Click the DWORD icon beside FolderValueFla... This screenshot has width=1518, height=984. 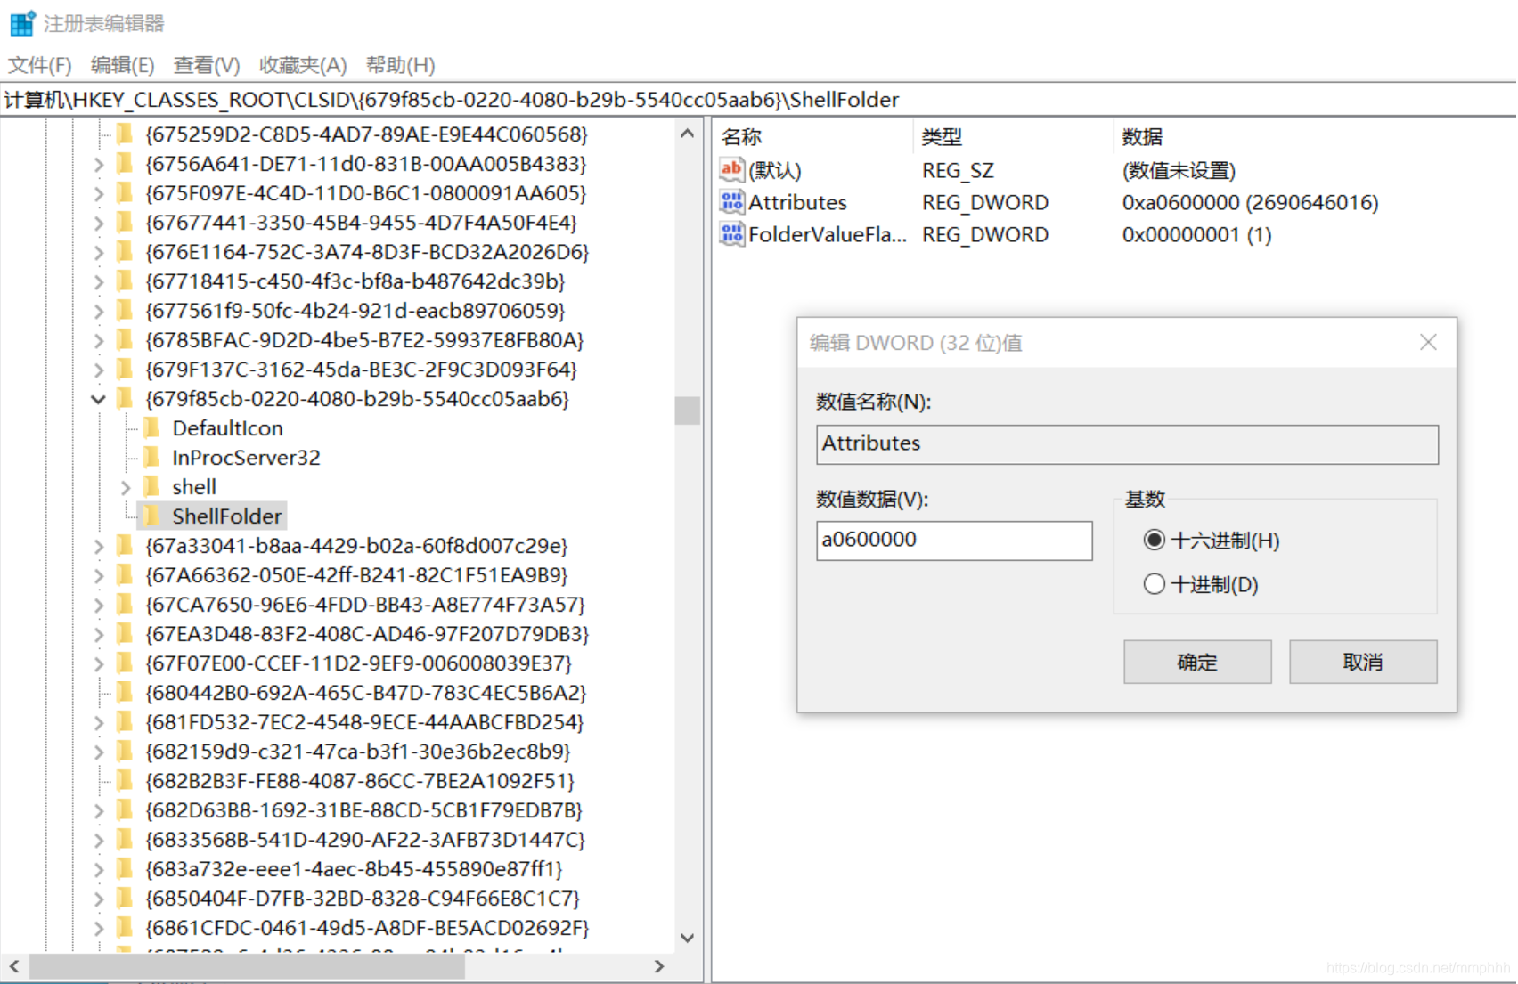coord(731,234)
